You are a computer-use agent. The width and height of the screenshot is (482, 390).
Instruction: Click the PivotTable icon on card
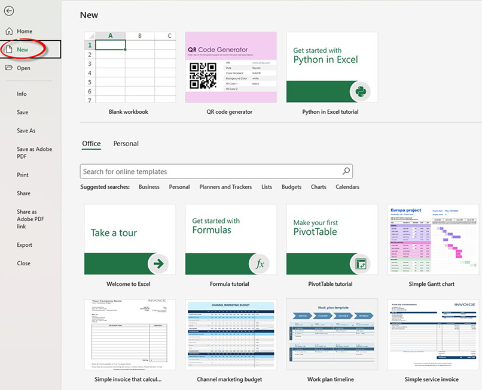[360, 264]
